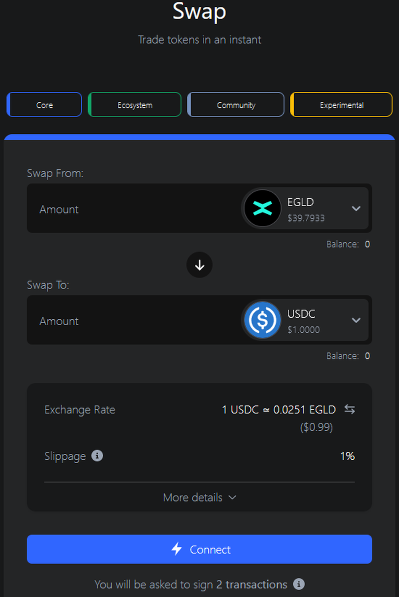Click the 1% slippage value
Screen dimensions: 399x597
click(x=347, y=456)
